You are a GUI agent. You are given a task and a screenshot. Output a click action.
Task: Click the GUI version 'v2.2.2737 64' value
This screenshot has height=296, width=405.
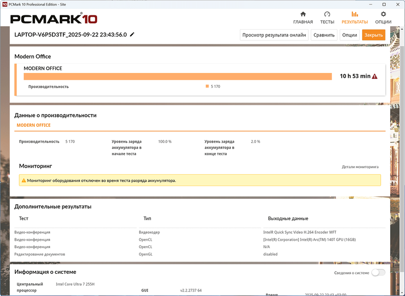tap(191, 290)
